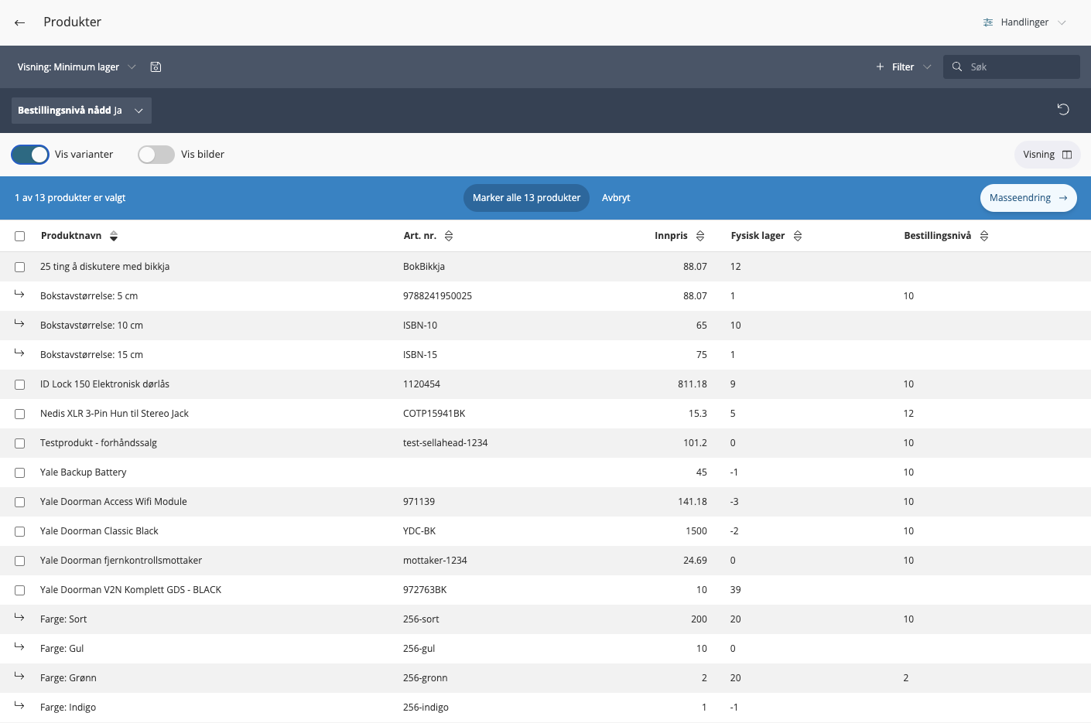Go back using the left arrow

(x=20, y=22)
